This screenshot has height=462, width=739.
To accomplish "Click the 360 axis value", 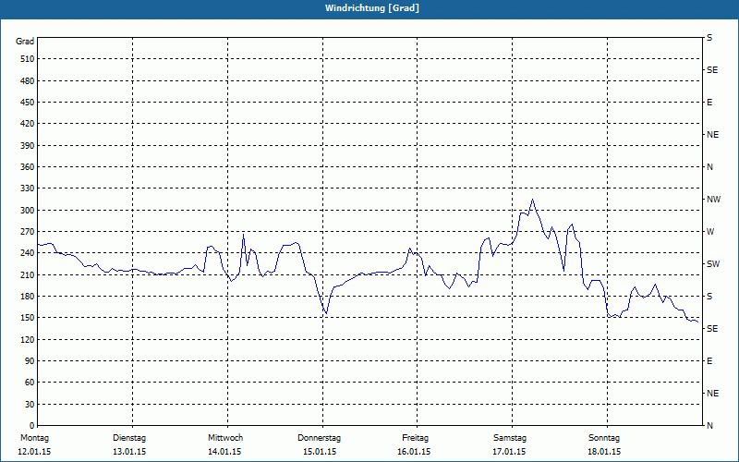I will coord(28,167).
